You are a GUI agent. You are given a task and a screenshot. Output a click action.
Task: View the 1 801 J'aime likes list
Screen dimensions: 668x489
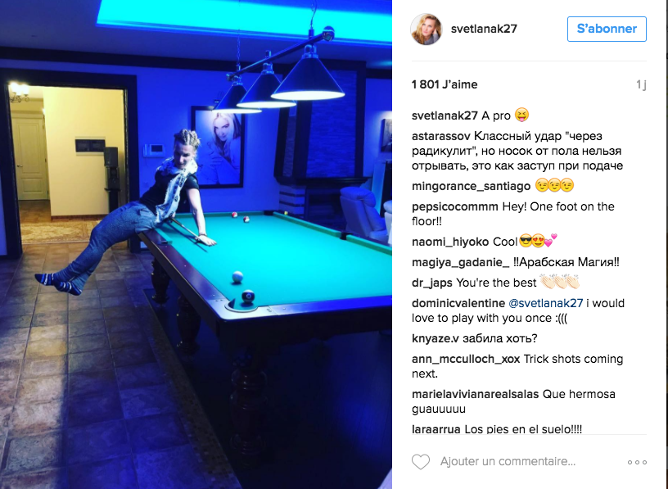[x=445, y=84]
